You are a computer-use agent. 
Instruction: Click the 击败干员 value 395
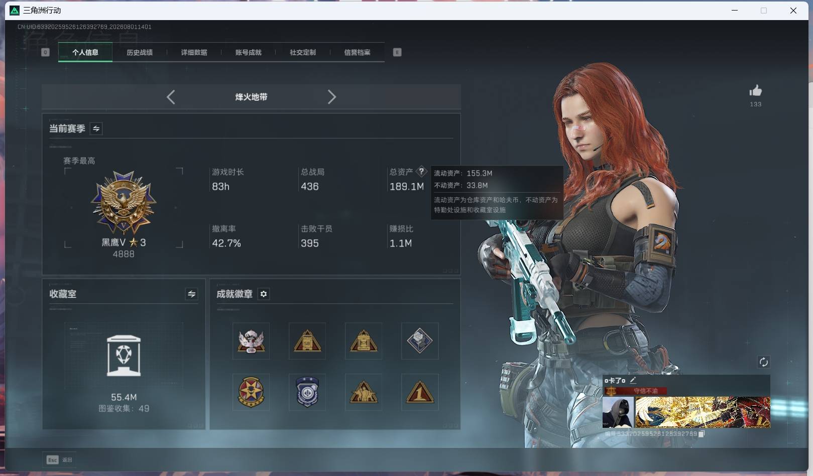[x=309, y=243]
